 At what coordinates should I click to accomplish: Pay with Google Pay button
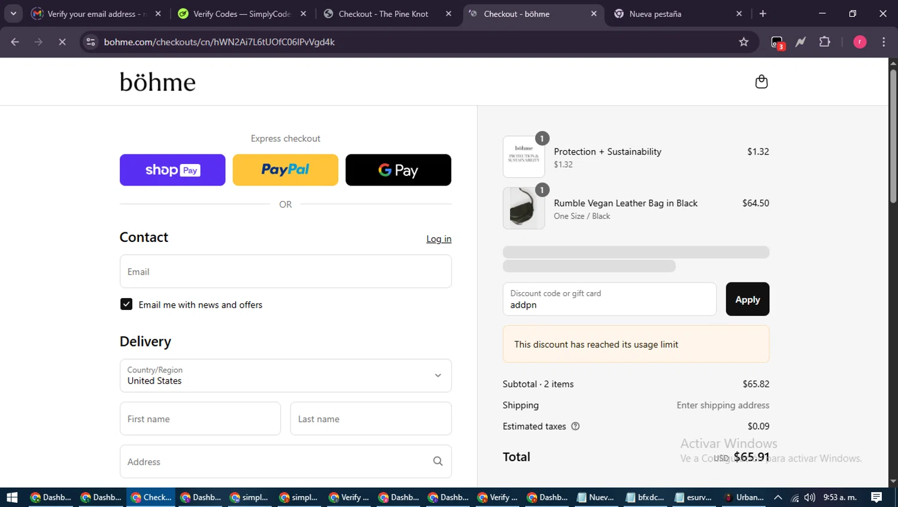[x=398, y=170]
